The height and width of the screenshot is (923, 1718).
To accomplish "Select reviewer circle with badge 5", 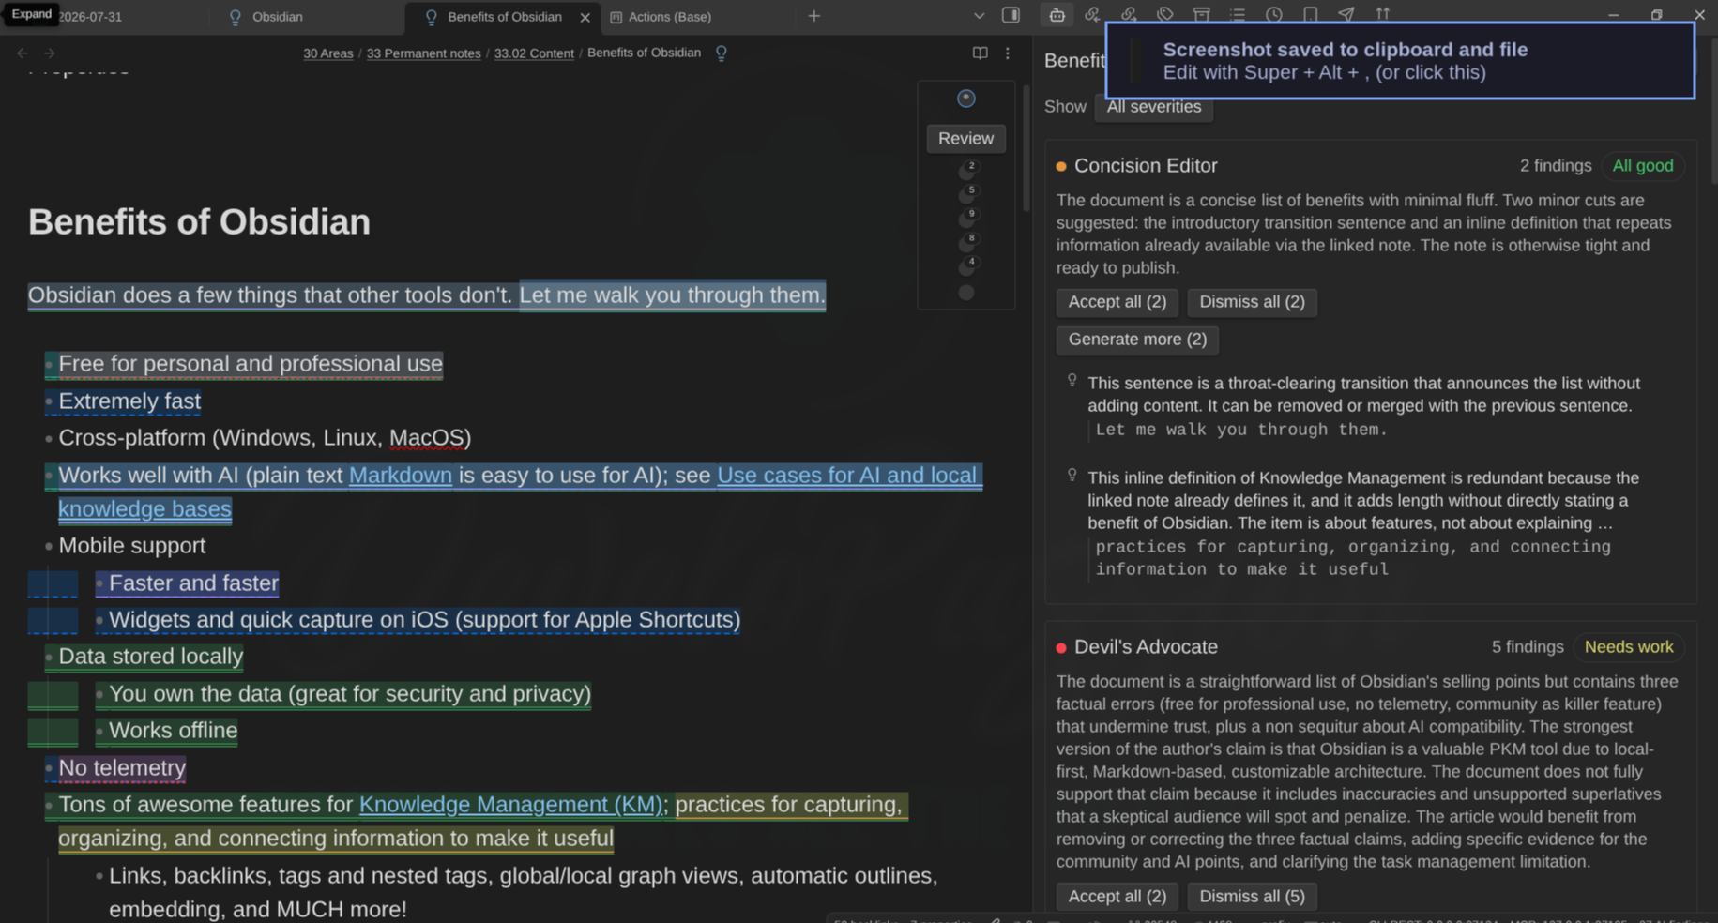I will [x=966, y=194].
